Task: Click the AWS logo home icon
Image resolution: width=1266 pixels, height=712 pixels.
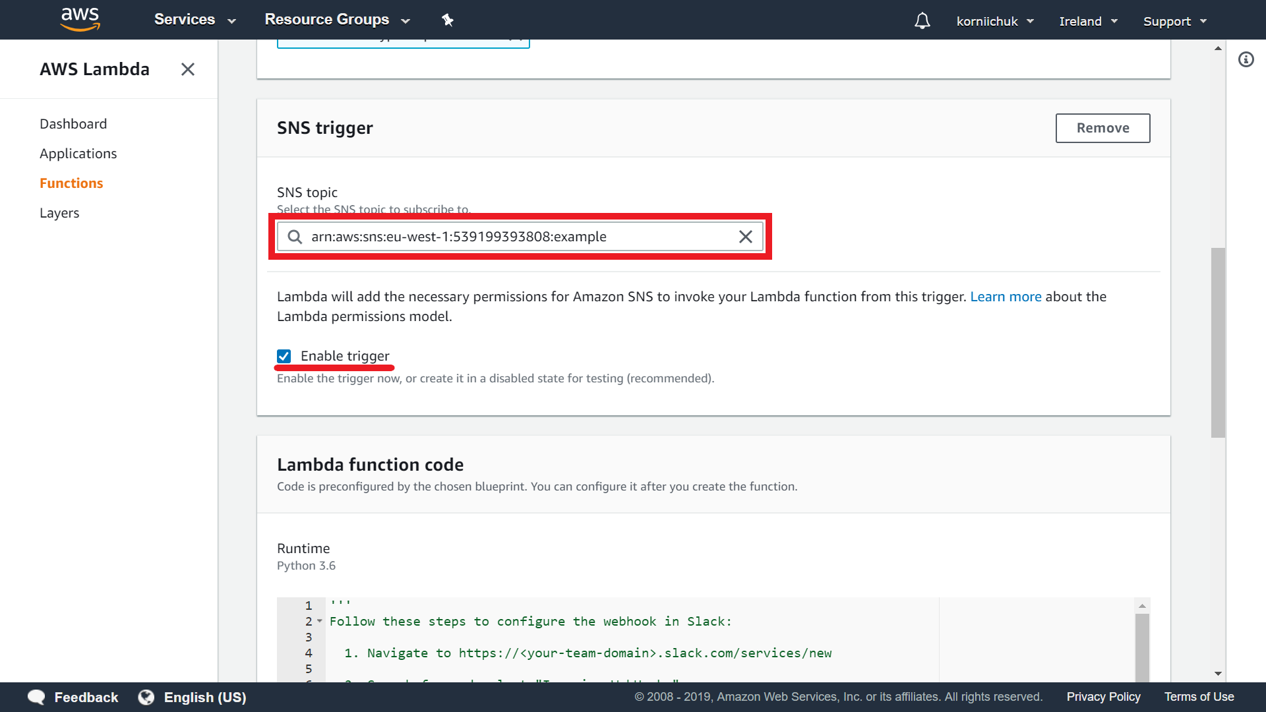Action: (x=80, y=20)
